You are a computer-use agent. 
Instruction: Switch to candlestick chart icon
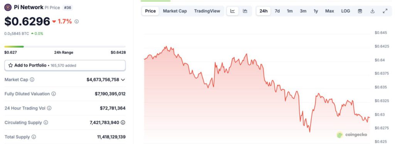(245, 11)
